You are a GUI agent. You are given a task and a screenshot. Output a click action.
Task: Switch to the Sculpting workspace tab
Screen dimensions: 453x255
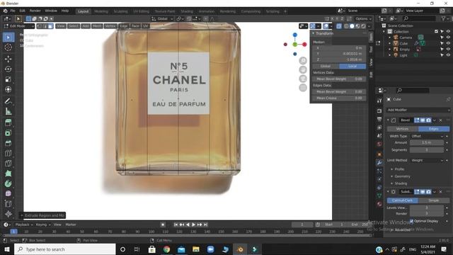pyautogui.click(x=120, y=11)
